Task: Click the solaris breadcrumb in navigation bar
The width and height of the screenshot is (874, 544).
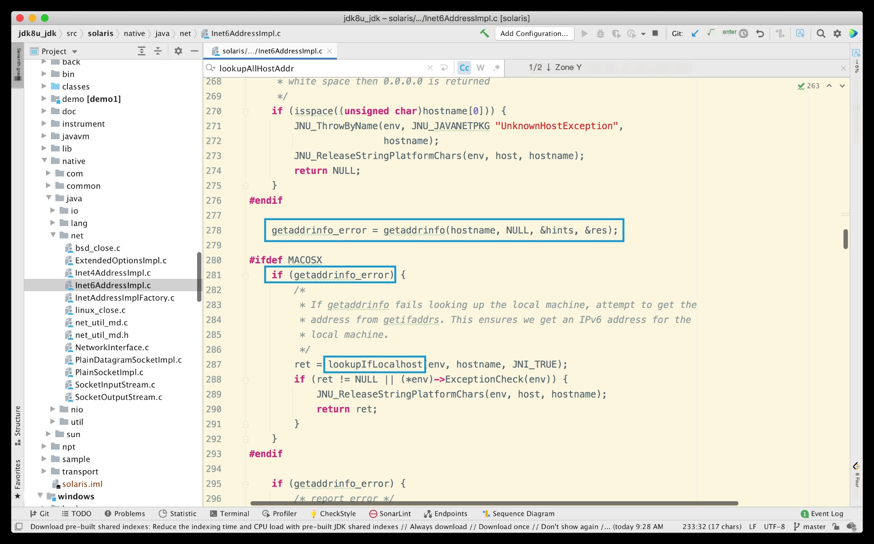Action: (100, 33)
